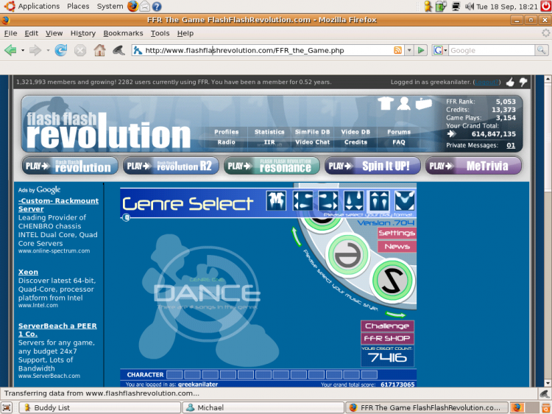Click the thumbs-up icon beside logout
552x414 pixels.
(x=510, y=82)
